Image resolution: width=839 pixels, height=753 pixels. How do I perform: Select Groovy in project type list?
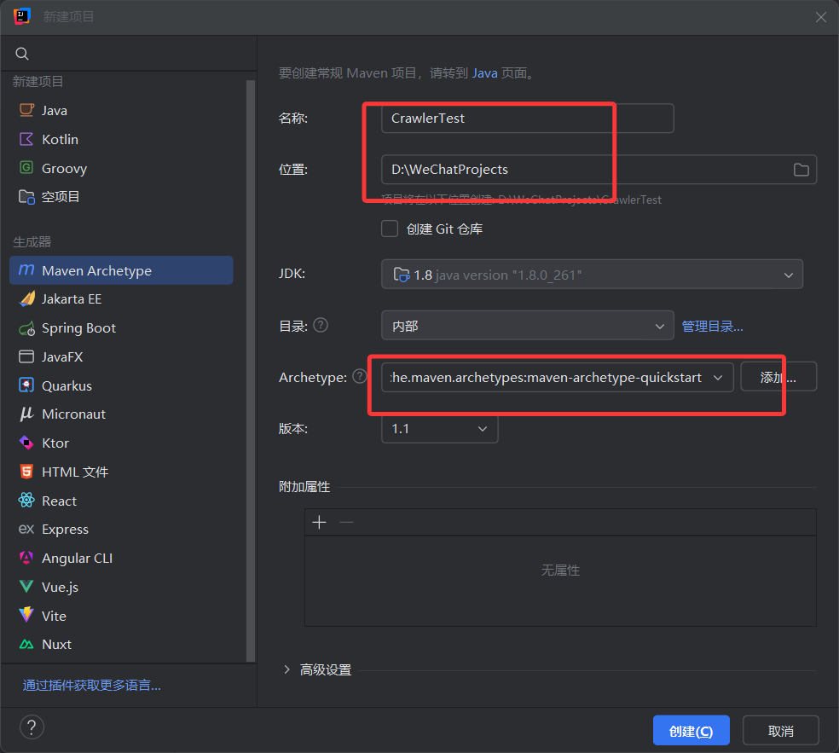click(x=121, y=168)
